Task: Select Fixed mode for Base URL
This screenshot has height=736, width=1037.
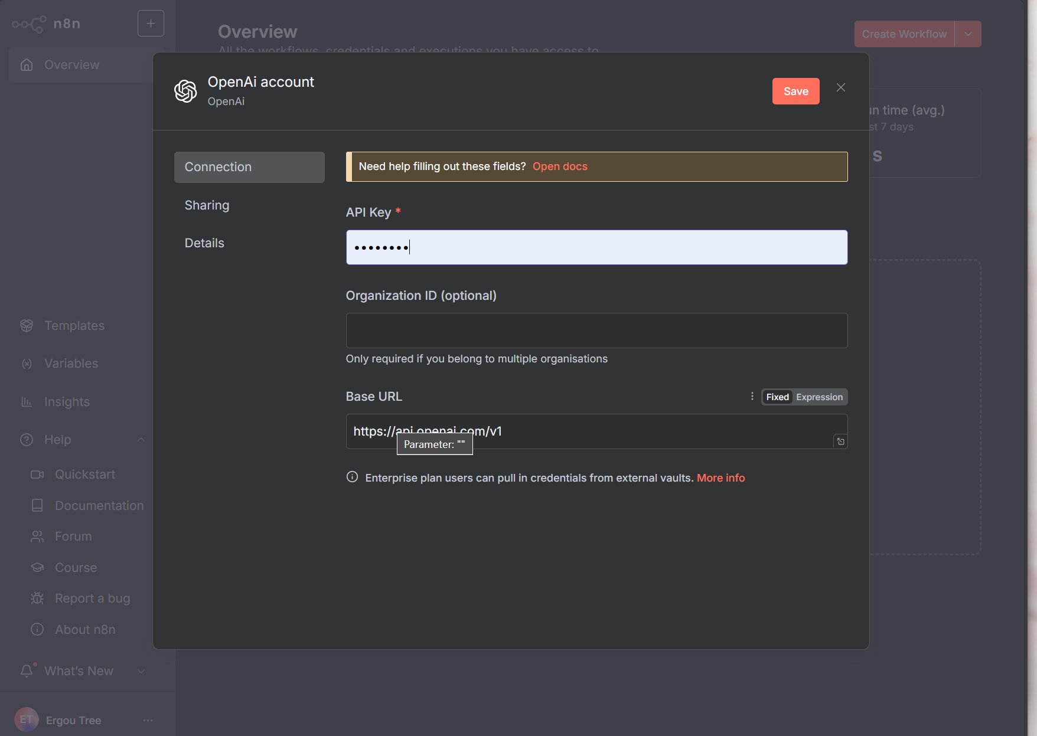Action: tap(777, 397)
